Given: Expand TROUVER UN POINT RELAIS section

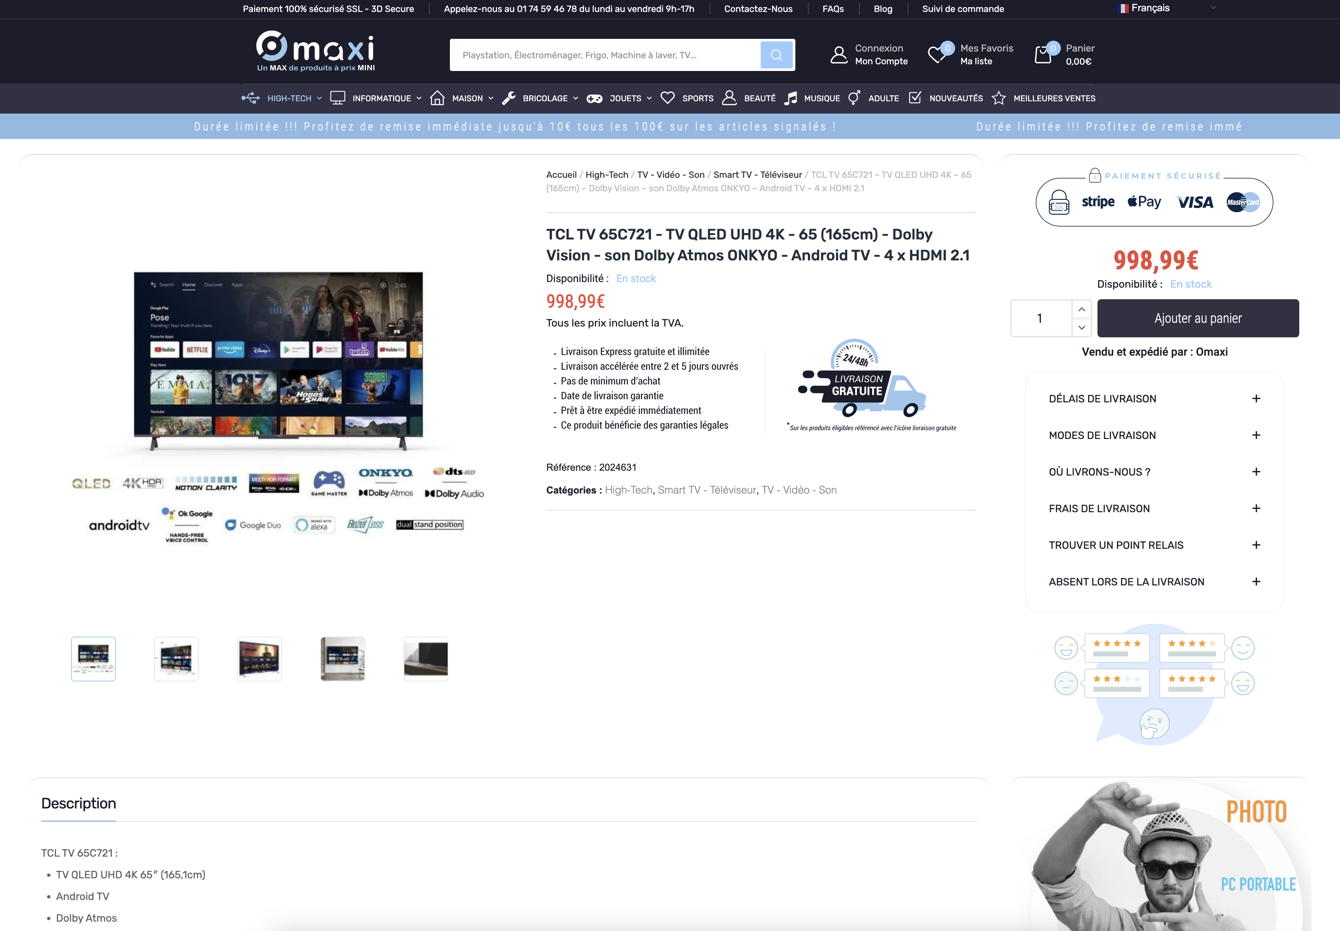Looking at the screenshot, I should (1154, 545).
